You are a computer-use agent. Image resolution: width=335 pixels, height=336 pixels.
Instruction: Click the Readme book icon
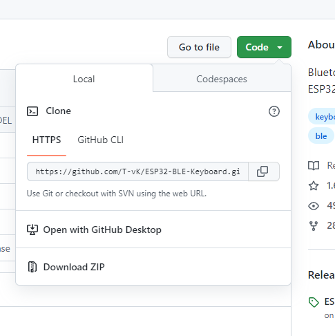click(x=314, y=165)
